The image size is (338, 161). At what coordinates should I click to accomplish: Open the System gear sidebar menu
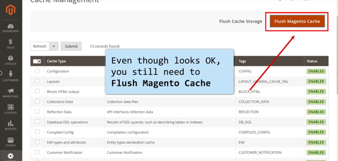point(10,156)
